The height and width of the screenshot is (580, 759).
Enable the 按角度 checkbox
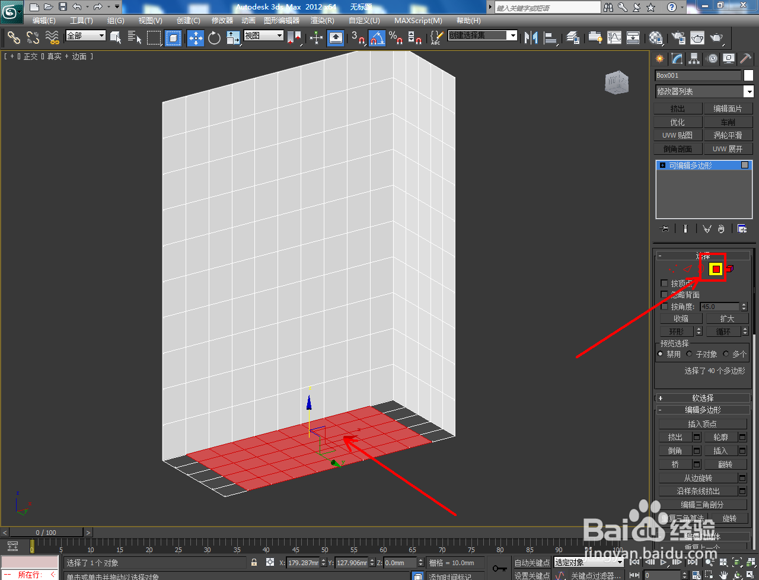pyautogui.click(x=664, y=307)
